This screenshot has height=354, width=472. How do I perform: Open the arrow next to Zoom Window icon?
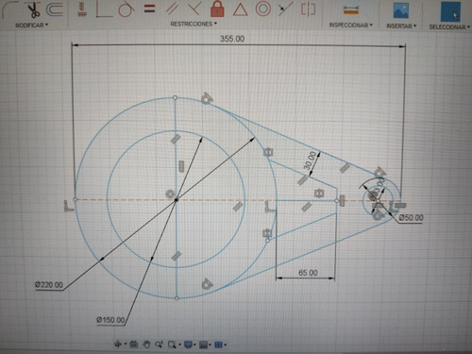click(x=179, y=346)
